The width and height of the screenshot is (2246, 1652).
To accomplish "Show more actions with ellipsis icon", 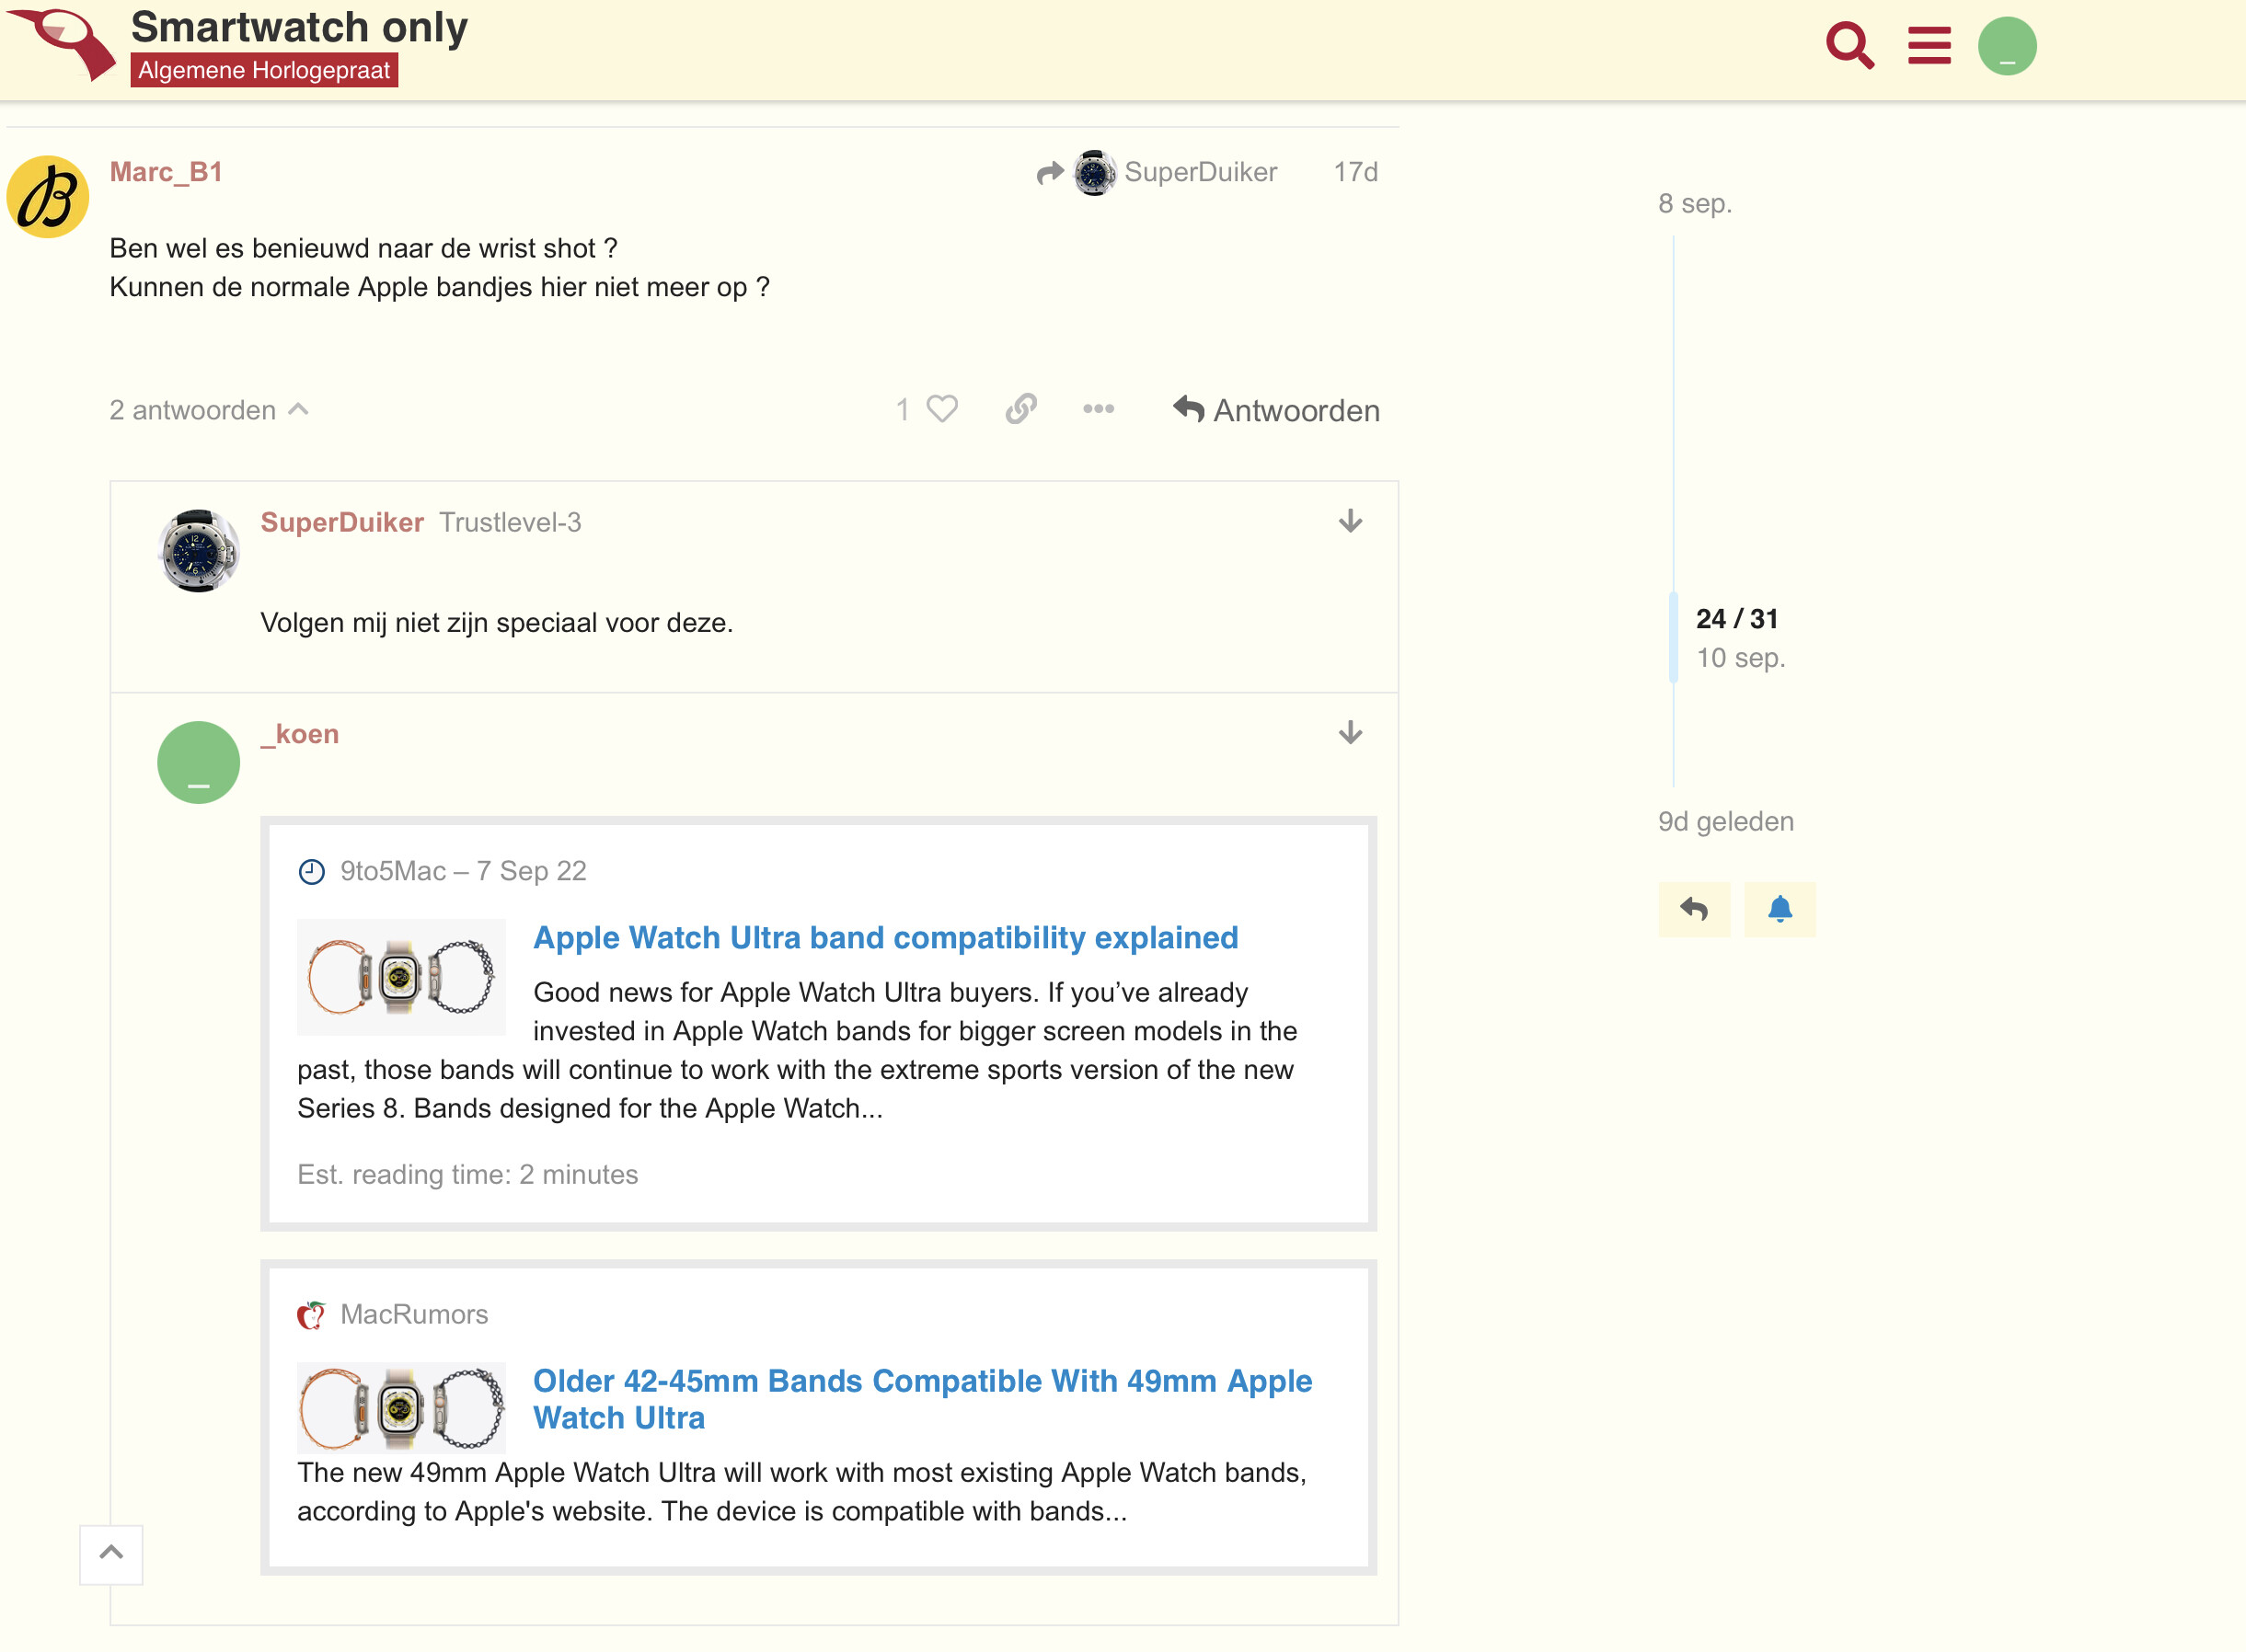I will pyautogui.click(x=1099, y=409).
